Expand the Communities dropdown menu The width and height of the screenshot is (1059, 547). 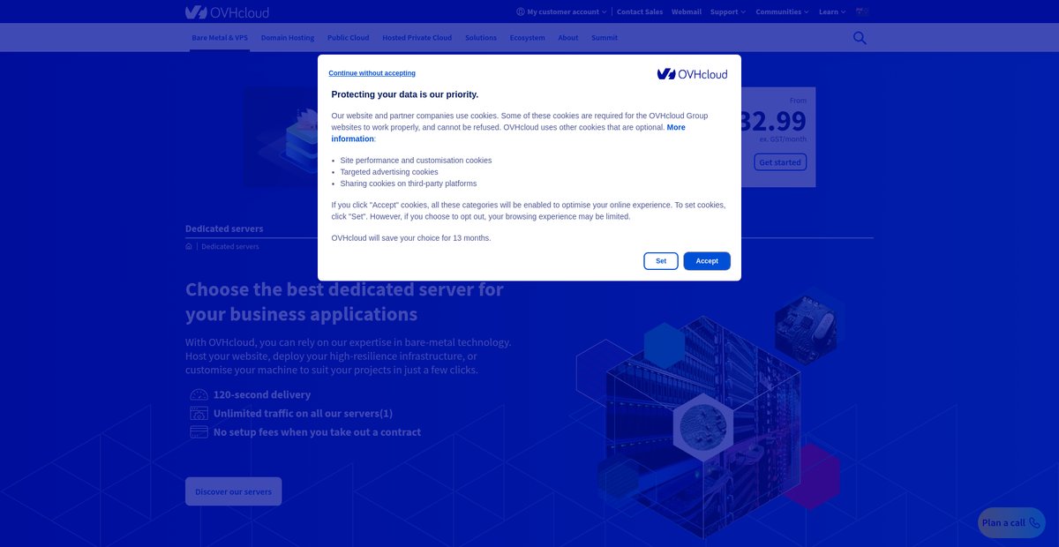(x=782, y=12)
